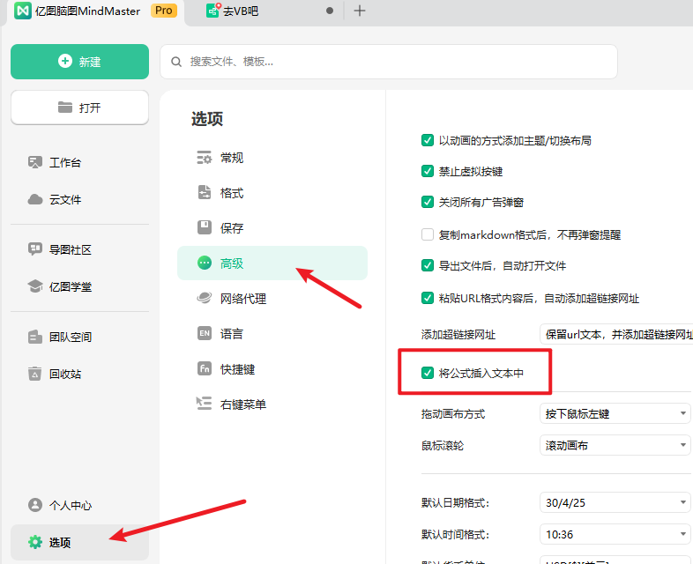Click the 快捷键 Fn icon
Image resolution: width=693 pixels, height=564 pixels.
tap(205, 368)
